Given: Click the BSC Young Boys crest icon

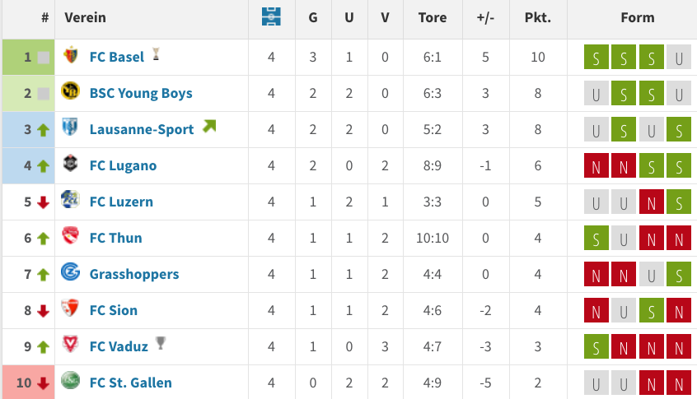Looking at the screenshot, I should tap(70, 91).
